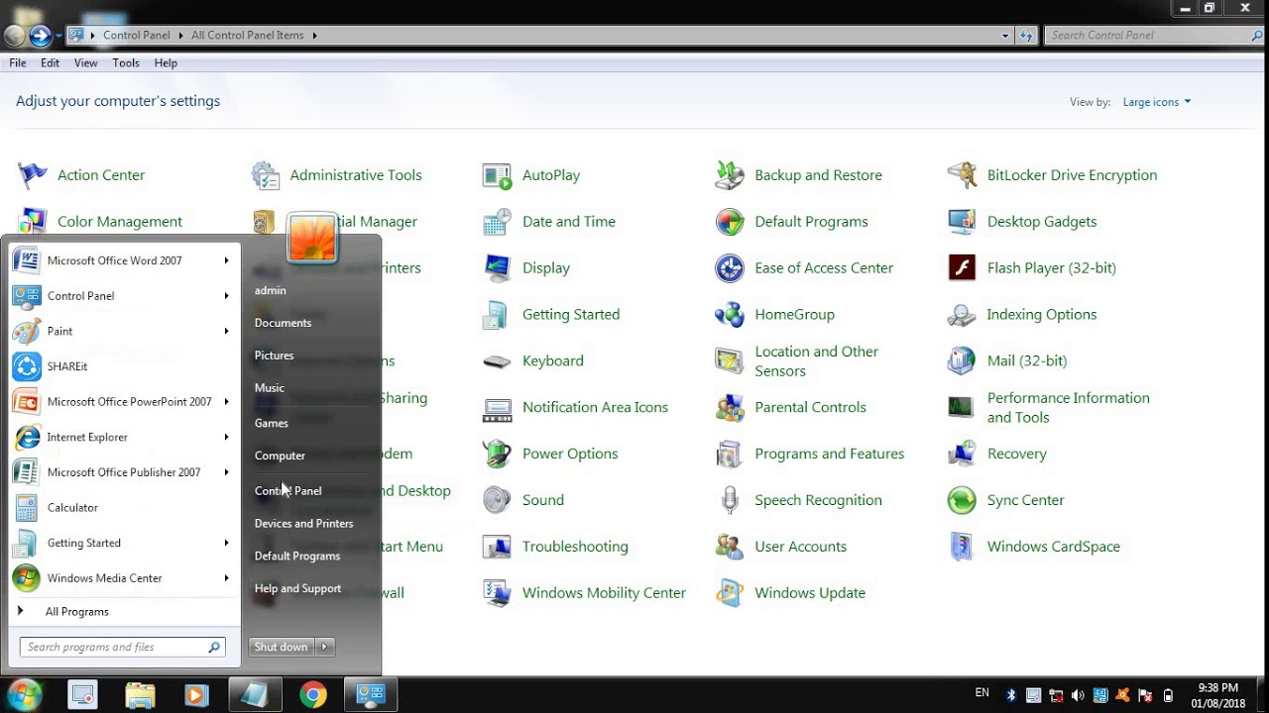1269x713 pixels.
Task: Click the Power Options battery icon
Action: point(497,454)
